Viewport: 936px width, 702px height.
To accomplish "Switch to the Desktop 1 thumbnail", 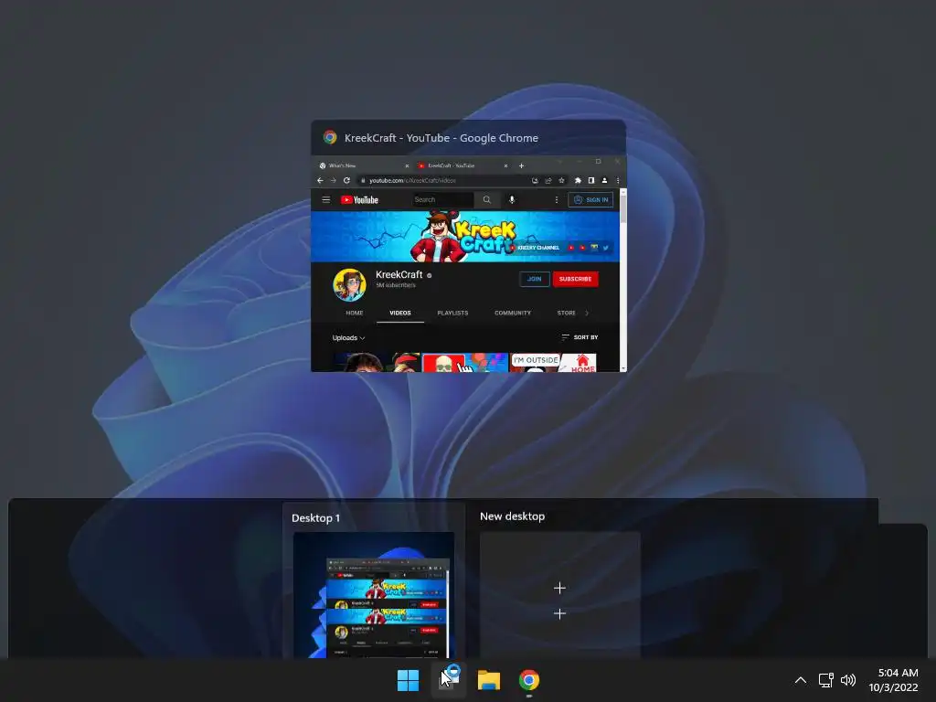I will pyautogui.click(x=374, y=594).
